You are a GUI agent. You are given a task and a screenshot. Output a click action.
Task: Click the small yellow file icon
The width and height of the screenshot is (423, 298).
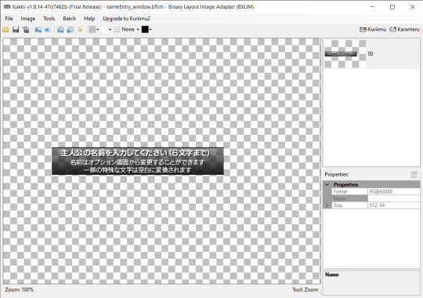[x=80, y=30]
